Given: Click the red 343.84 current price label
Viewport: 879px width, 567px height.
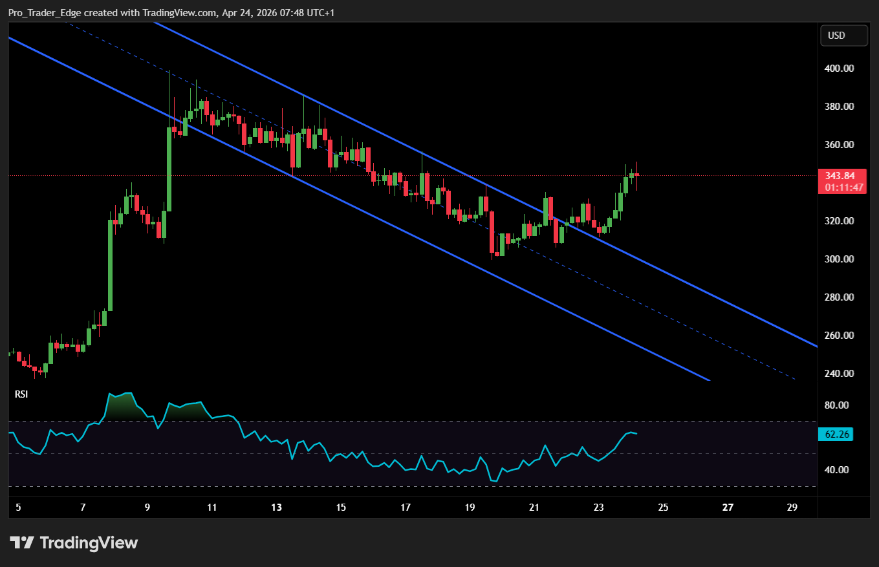Looking at the screenshot, I should pyautogui.click(x=844, y=176).
